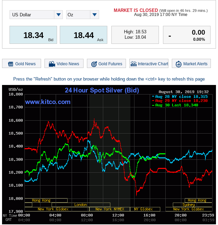Image resolution: width=218 pixels, height=225 pixels.
Task: Click the High 18.53 Low 18.04 box
Action: pos(135,35)
